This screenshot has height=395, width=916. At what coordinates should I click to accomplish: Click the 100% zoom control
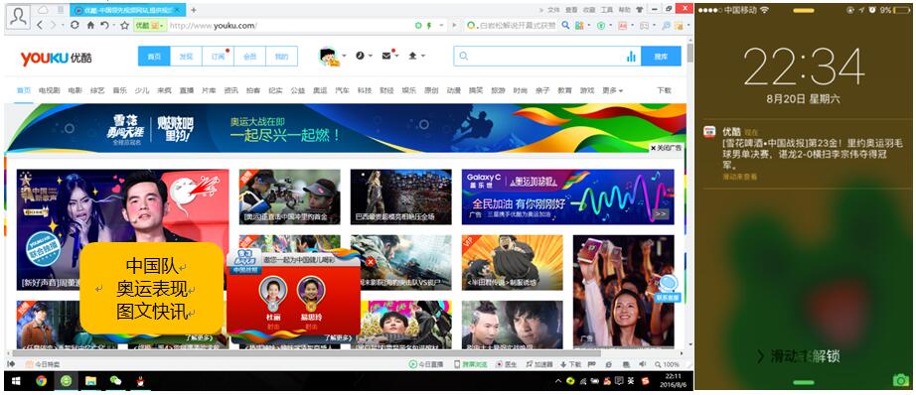coord(668,364)
